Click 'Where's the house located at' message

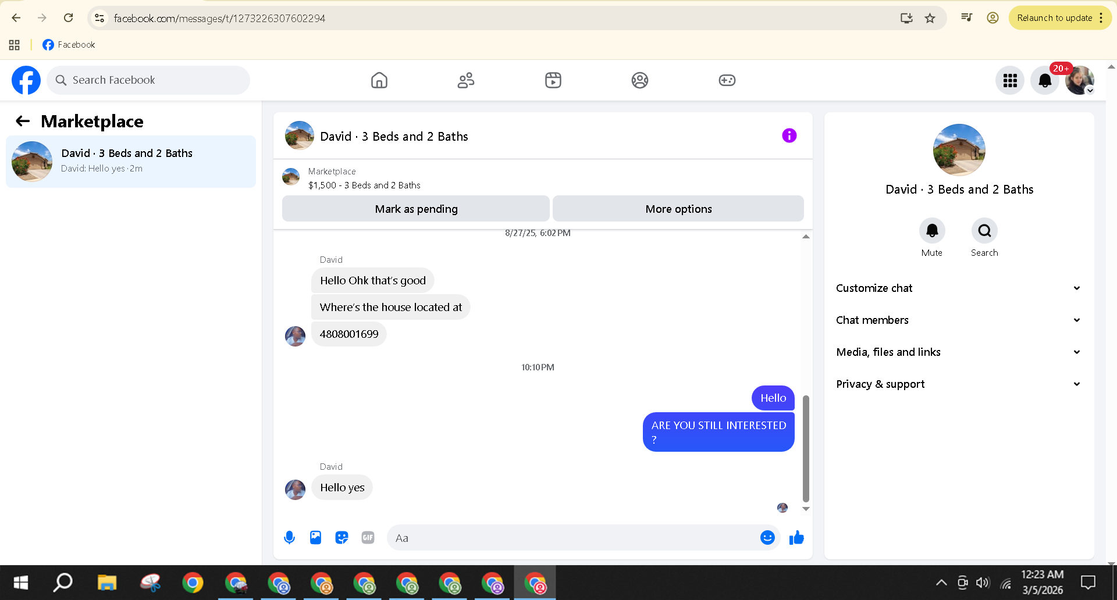pyautogui.click(x=391, y=307)
